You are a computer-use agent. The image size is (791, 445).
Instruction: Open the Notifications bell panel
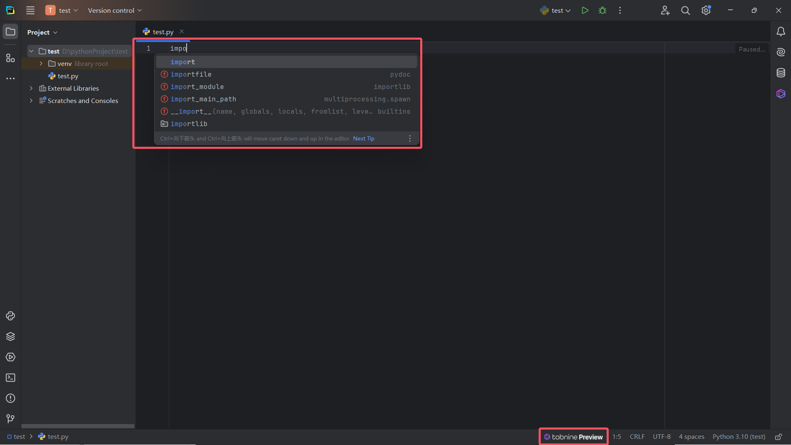781,32
